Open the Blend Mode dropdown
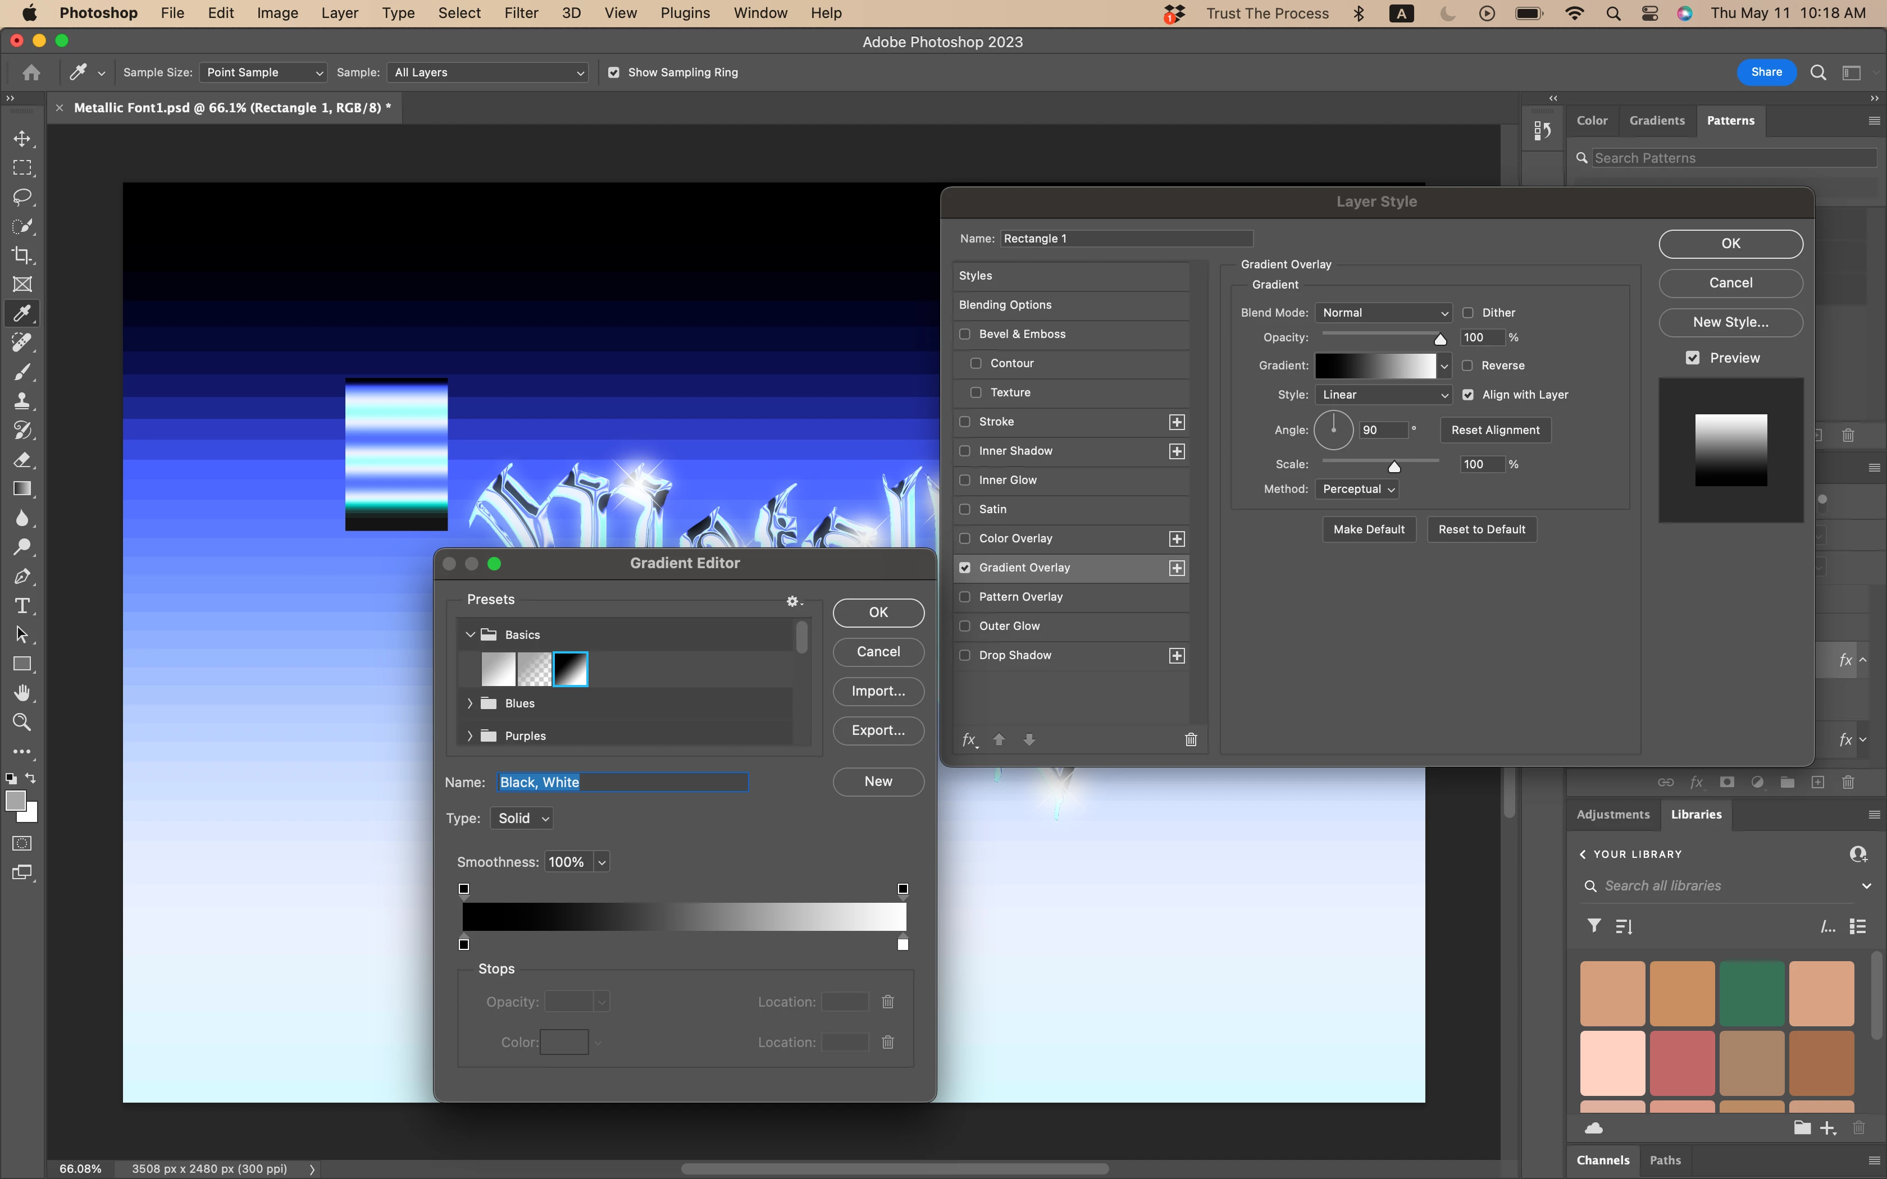Viewport: 1887px width, 1179px height. [x=1383, y=313]
